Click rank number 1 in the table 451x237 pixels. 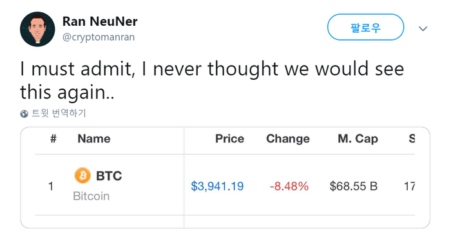(51, 187)
